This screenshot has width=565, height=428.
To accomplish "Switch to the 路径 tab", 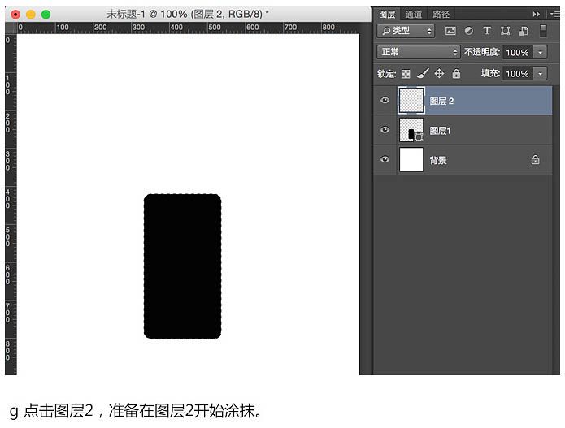I will pyautogui.click(x=441, y=14).
